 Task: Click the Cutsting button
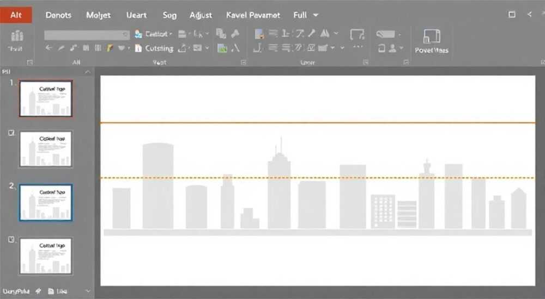(x=154, y=48)
